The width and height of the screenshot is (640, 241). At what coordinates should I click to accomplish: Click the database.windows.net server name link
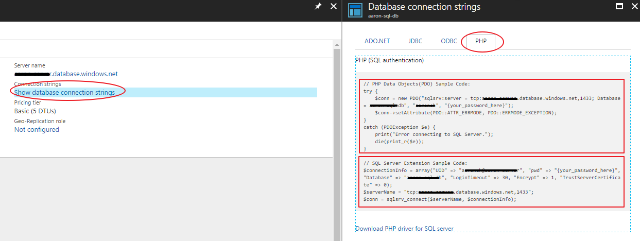pos(66,74)
